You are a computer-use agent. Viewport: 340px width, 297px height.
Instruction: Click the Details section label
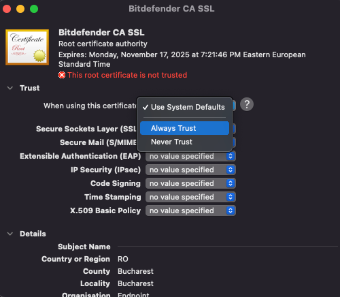click(x=33, y=234)
